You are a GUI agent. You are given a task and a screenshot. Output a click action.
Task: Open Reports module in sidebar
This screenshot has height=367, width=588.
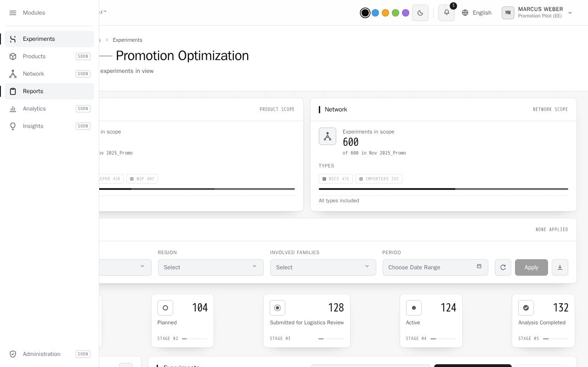coord(50,91)
